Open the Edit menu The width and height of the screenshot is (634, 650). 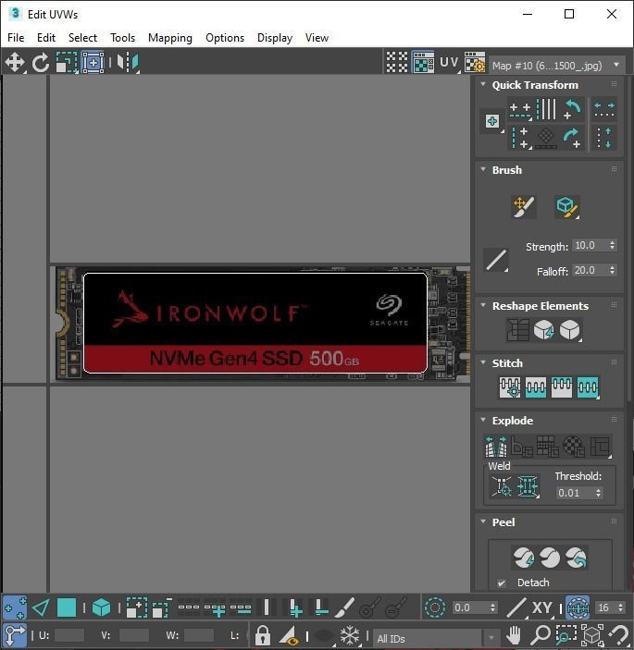tap(46, 38)
